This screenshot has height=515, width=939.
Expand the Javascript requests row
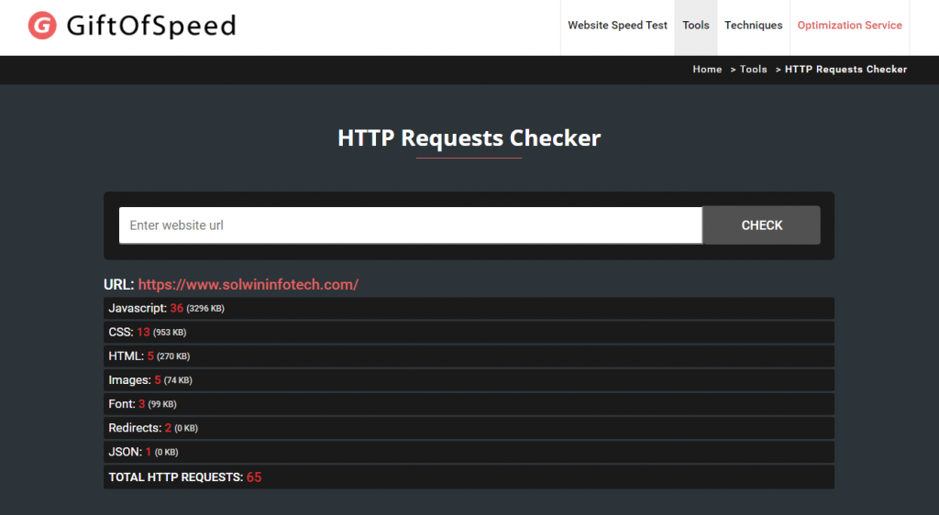tap(469, 309)
